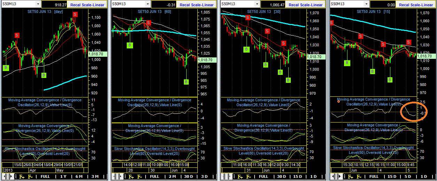Click day chart title 'SET50 JUN 13 [day]'
This screenshot has width=437, height=181.
click(x=45, y=11)
